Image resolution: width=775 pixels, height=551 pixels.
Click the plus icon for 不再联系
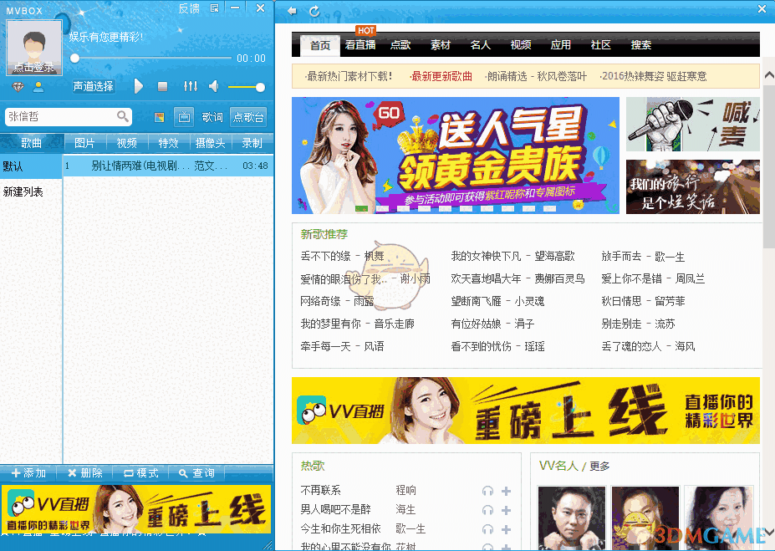pyautogui.click(x=506, y=491)
